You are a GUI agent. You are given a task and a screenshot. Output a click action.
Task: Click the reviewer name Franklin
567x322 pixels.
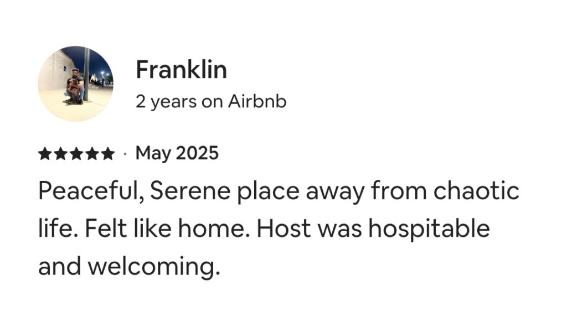click(x=181, y=70)
